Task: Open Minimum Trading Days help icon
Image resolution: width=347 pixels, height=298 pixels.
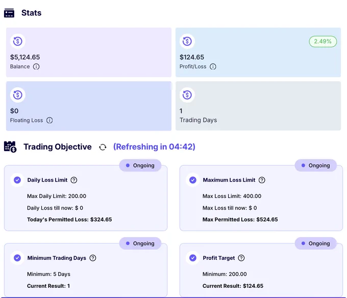Action: coord(93,258)
